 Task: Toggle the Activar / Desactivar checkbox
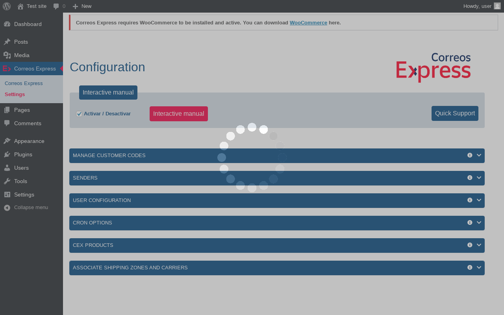tap(79, 114)
